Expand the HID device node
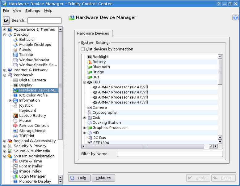The image size is (240, 186). [85, 133]
